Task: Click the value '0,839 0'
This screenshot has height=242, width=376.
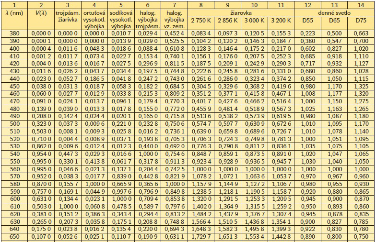Action: 121,176
